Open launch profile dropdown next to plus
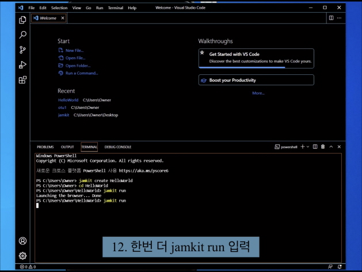362x272 pixels. point(308,147)
